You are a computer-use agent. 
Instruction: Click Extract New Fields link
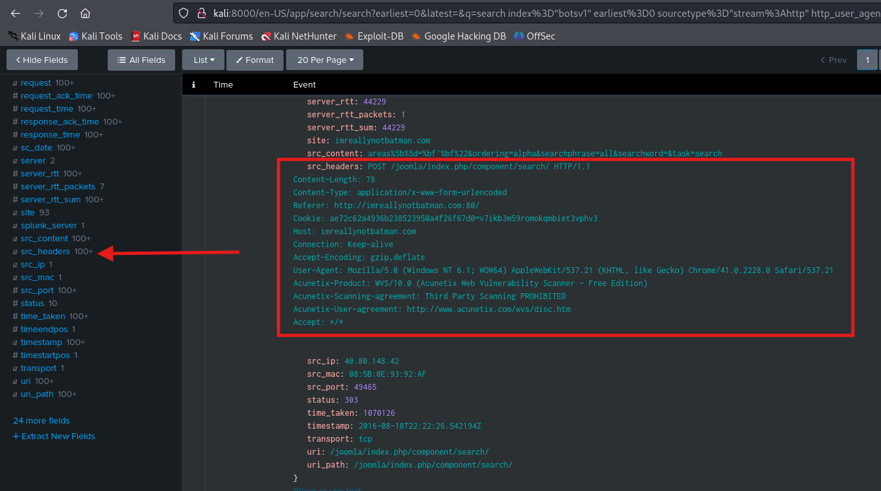click(x=54, y=437)
